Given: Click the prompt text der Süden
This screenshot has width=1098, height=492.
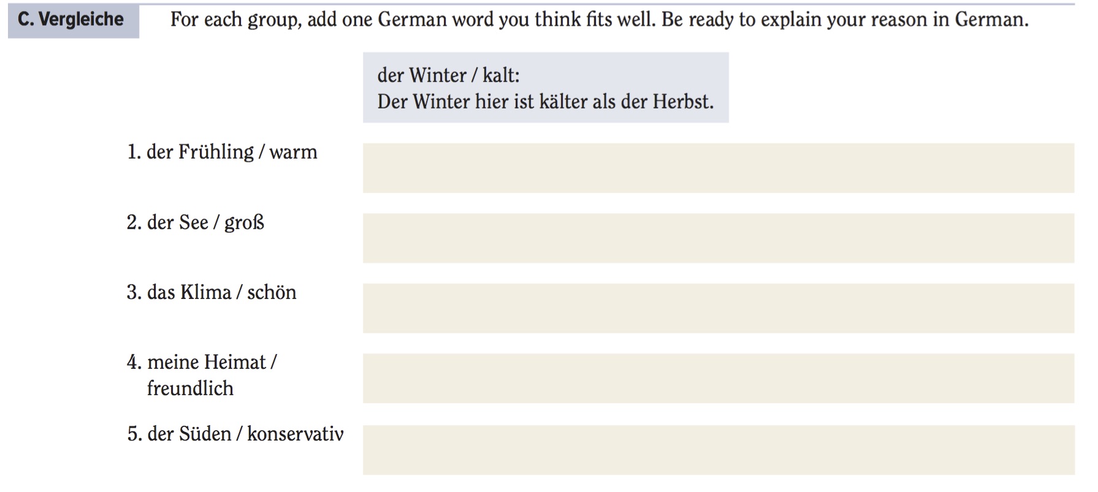Looking at the screenshot, I should point(180,434).
